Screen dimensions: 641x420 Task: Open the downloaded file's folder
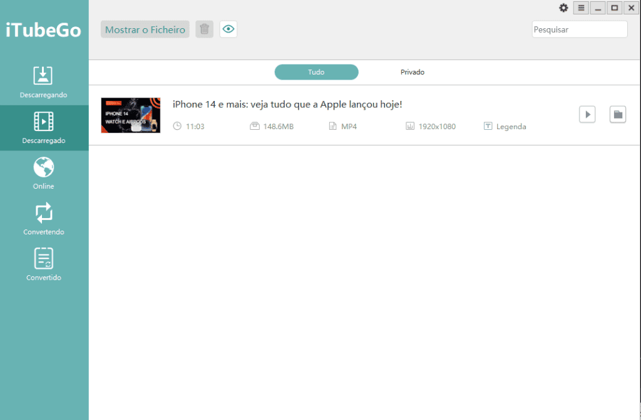click(617, 114)
